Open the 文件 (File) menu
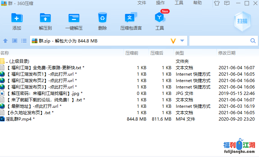This screenshot has width=259, height=157. pos(142,3)
